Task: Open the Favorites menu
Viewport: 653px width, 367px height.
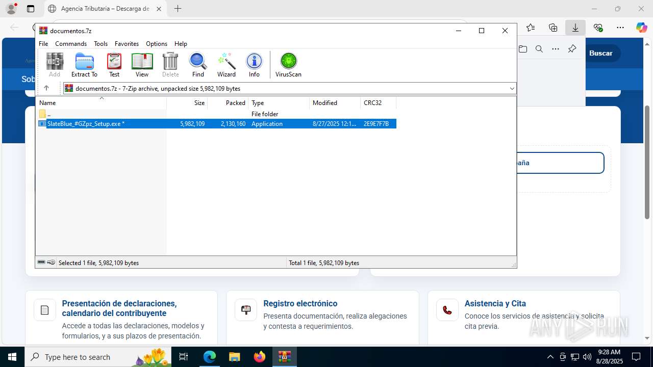Action: pos(127,44)
